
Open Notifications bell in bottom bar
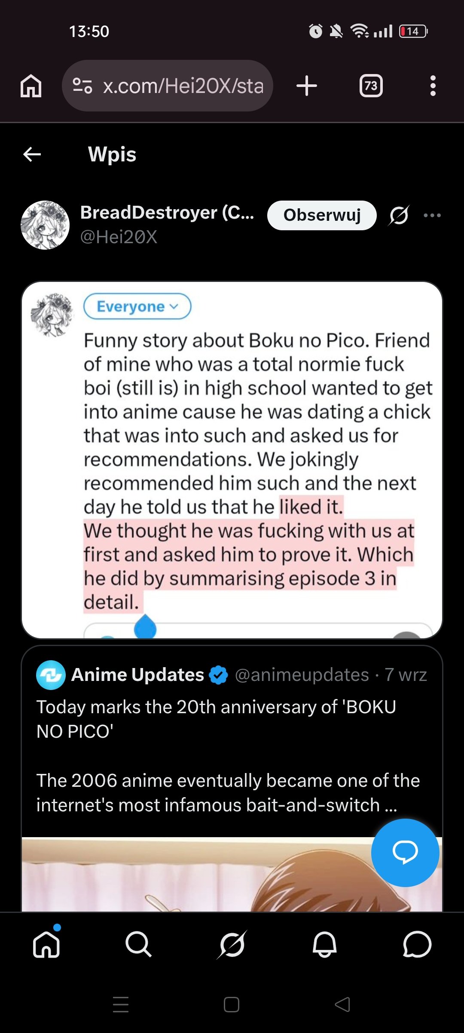pyautogui.click(x=324, y=944)
